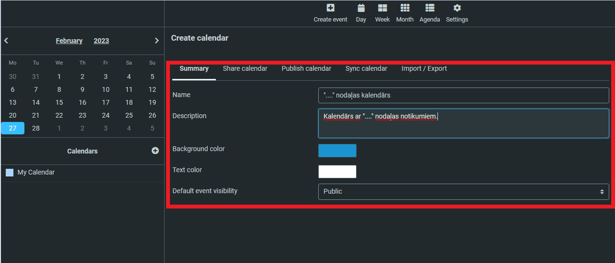Add new calendar plus icon

[x=155, y=151]
